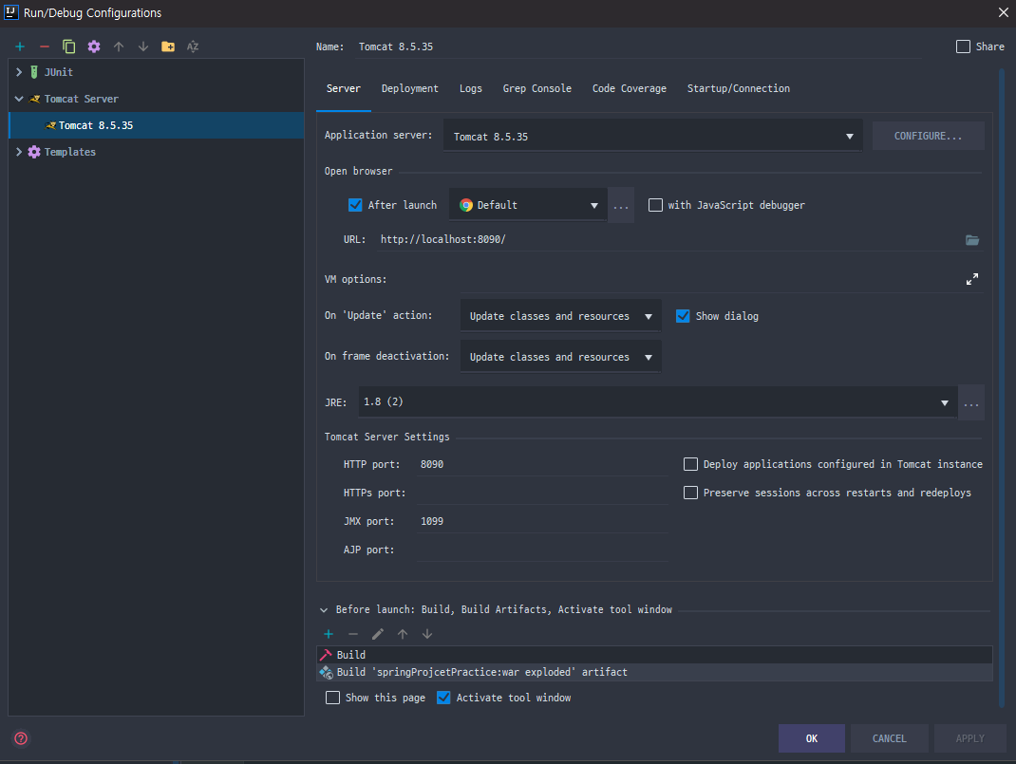Remove the selected before launch task
This screenshot has height=764, width=1016.
coord(353,634)
